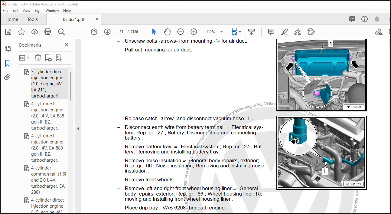Open the Attachments paperclip panel
This screenshot has height=214, width=391.
[x=8, y=77]
